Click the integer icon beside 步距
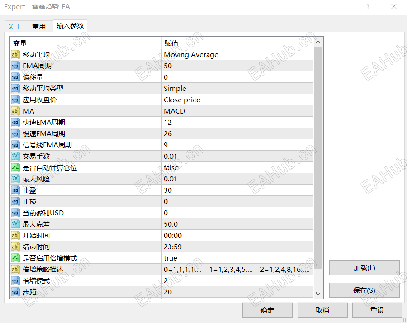 (x=15, y=292)
